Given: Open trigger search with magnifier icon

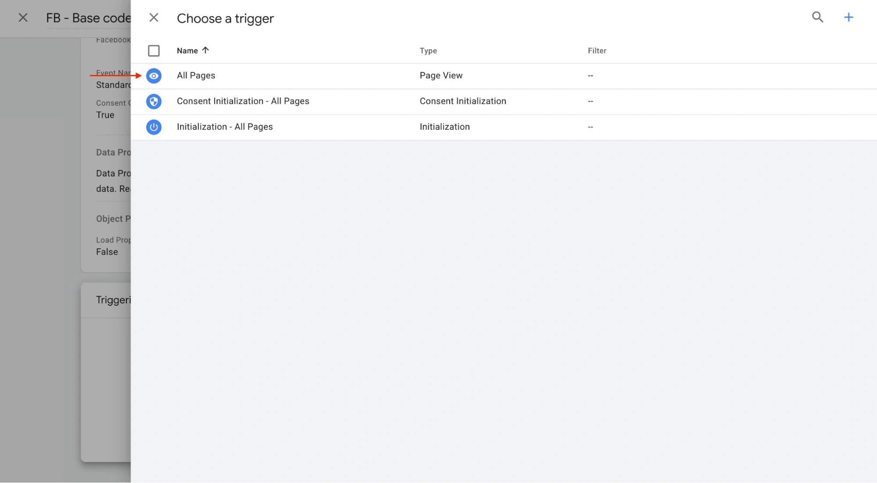Looking at the screenshot, I should pos(817,18).
